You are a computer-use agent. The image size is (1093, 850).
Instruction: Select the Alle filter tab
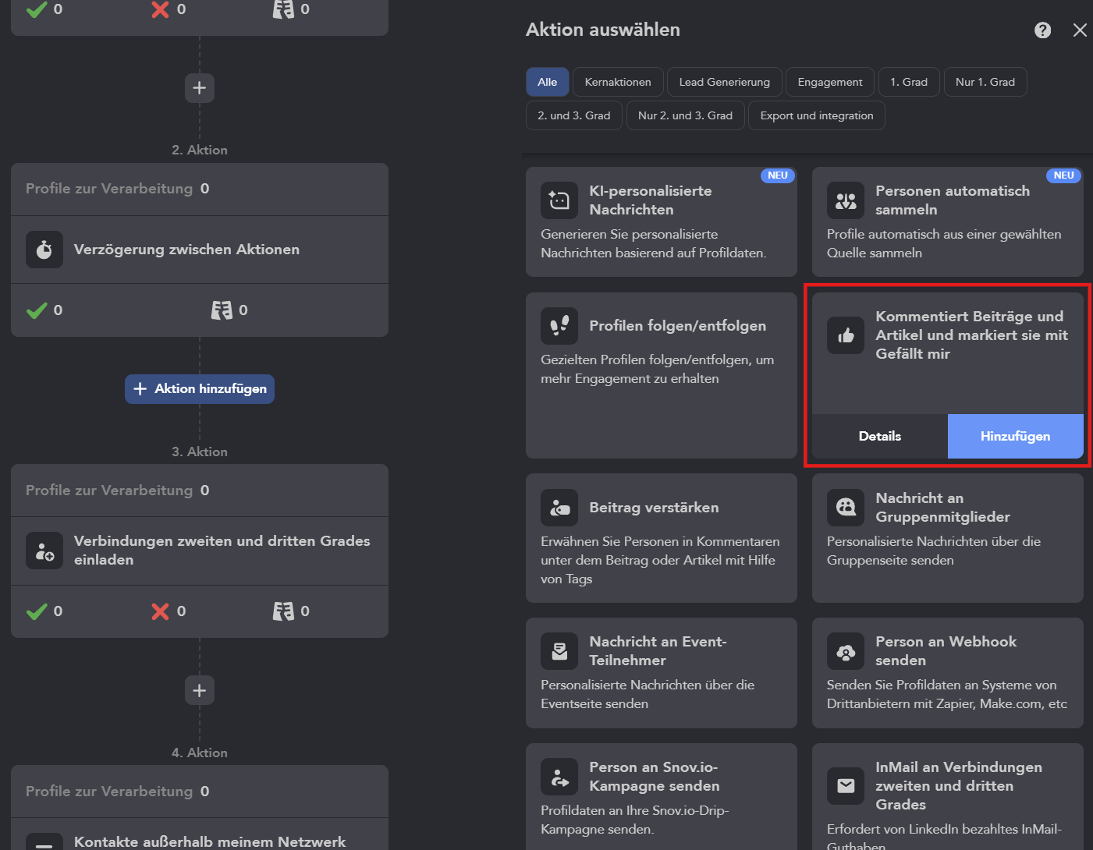pyautogui.click(x=548, y=82)
